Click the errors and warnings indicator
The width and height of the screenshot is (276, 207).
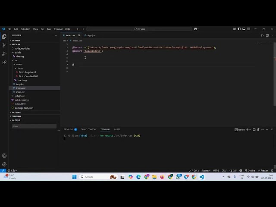12,170
